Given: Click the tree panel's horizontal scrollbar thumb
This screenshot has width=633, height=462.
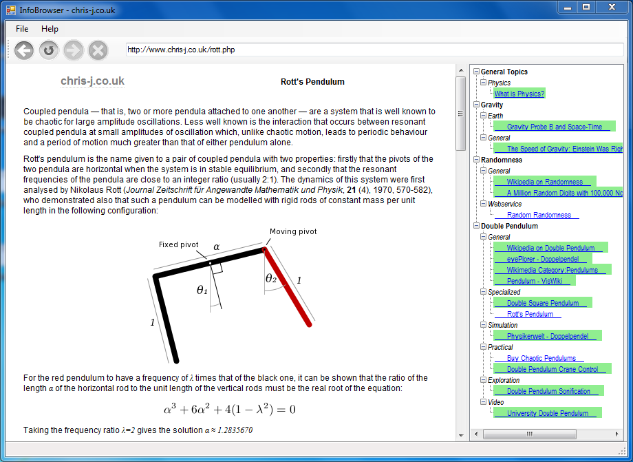Looking at the screenshot, I should pos(529,434).
